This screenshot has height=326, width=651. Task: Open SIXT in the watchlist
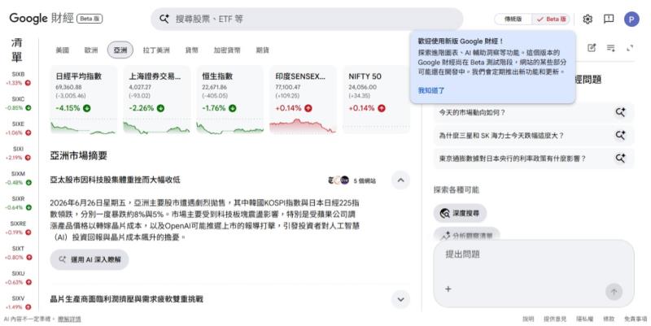point(18,253)
